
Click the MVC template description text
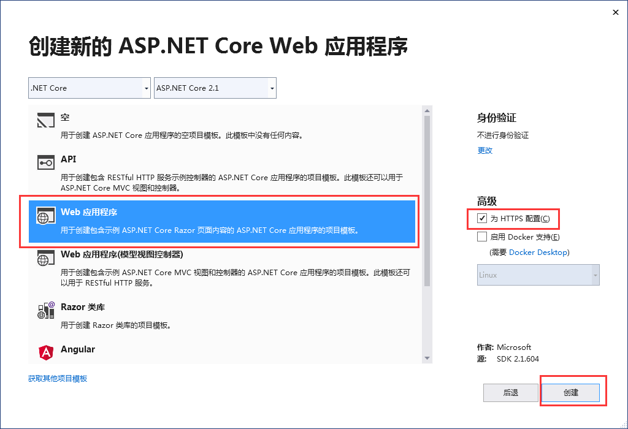[x=235, y=278]
